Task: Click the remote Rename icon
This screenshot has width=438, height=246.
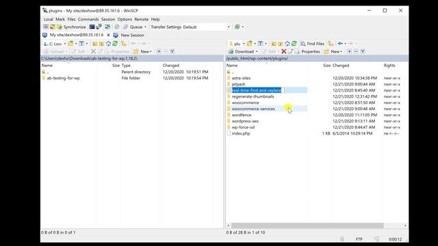Action: click(290, 51)
